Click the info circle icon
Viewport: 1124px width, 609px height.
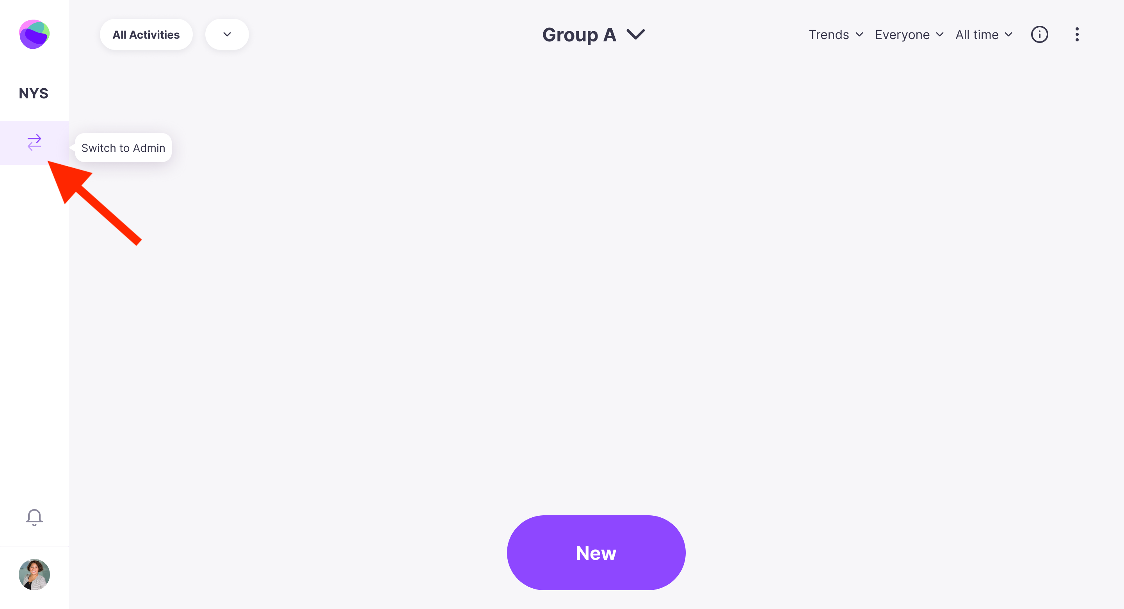[1039, 34]
